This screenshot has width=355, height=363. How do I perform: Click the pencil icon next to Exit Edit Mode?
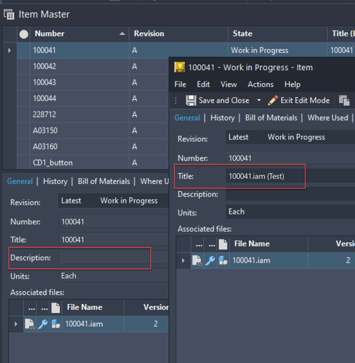[272, 100]
